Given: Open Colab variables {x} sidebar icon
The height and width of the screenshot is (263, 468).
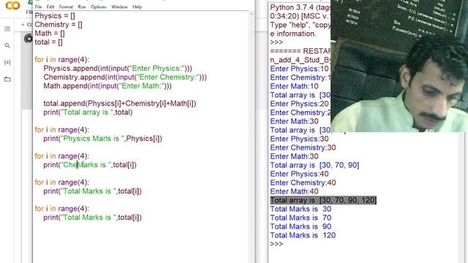Looking at the screenshot, I should 7,62.
